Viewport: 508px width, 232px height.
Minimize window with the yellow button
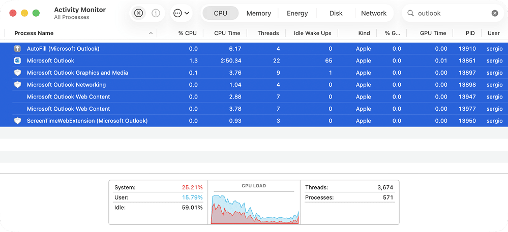tap(24, 13)
